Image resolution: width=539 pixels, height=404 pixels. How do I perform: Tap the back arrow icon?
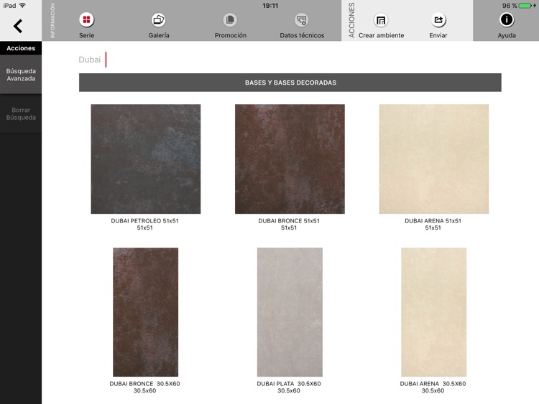pos(18,26)
